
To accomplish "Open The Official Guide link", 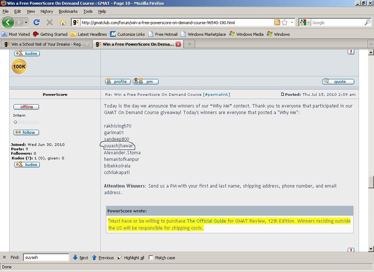I will (x=206, y=221).
